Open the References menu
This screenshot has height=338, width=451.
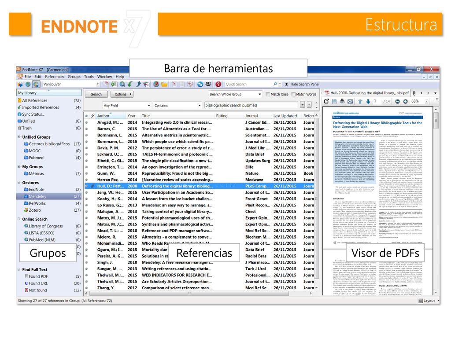click(x=55, y=77)
